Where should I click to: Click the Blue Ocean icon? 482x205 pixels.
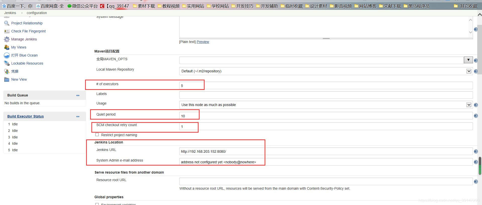(7, 55)
